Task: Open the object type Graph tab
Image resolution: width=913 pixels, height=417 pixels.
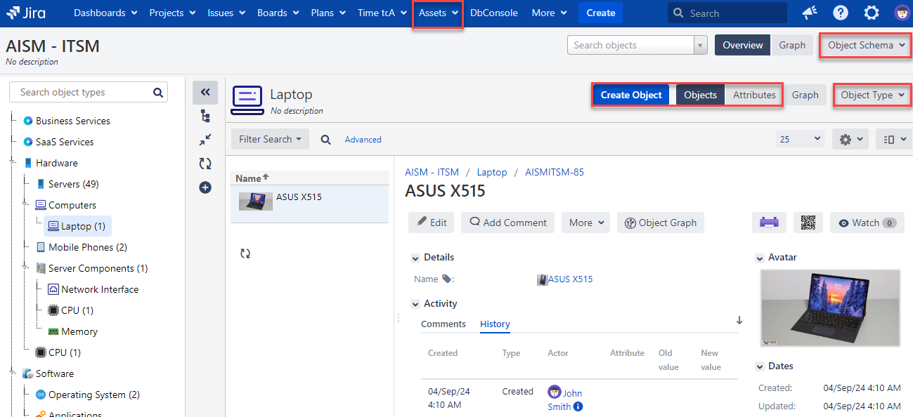Action: coord(805,95)
